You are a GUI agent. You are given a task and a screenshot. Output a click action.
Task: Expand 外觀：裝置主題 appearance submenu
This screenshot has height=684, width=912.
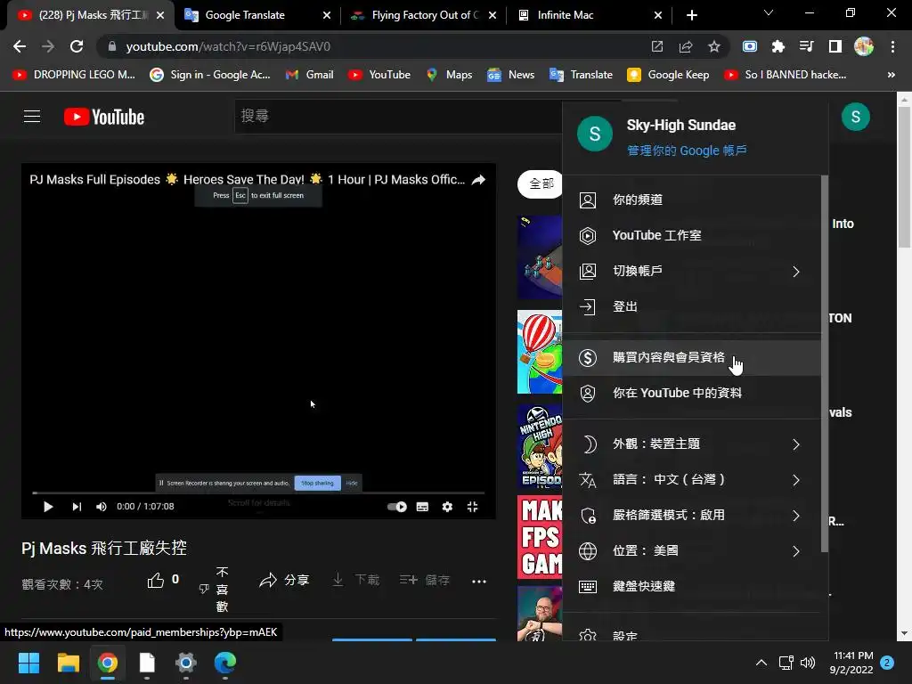[691, 444]
